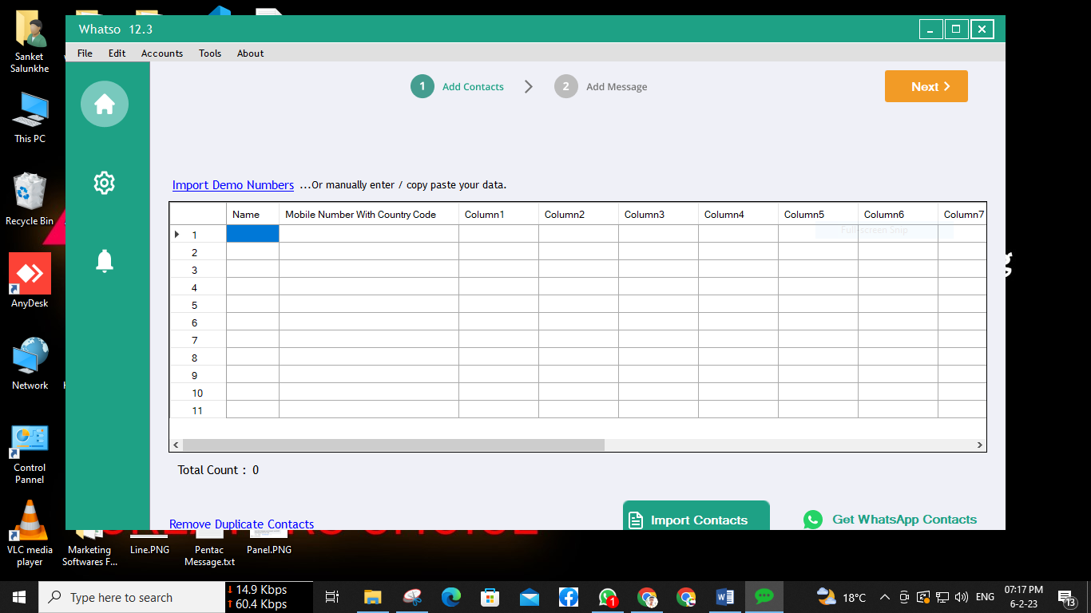Open Settings gear icon in sidebar

pos(104,183)
